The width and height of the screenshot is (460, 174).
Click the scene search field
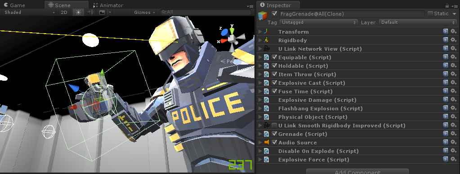205,12
